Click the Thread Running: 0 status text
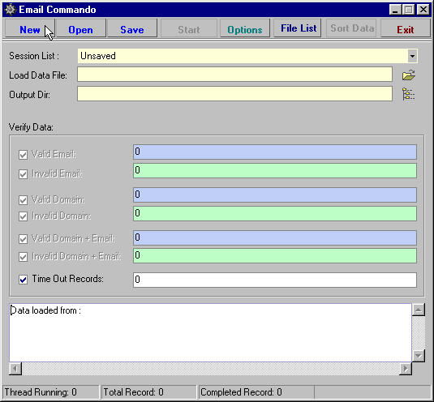 pos(41,392)
